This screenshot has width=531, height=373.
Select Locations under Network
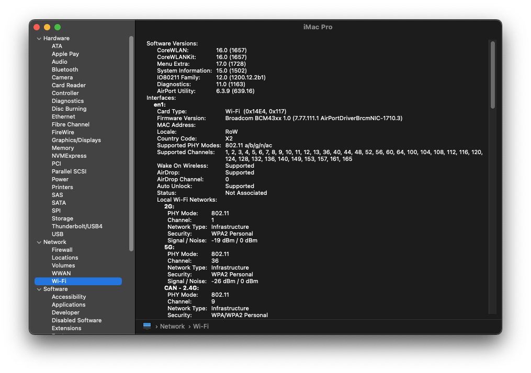coord(65,258)
